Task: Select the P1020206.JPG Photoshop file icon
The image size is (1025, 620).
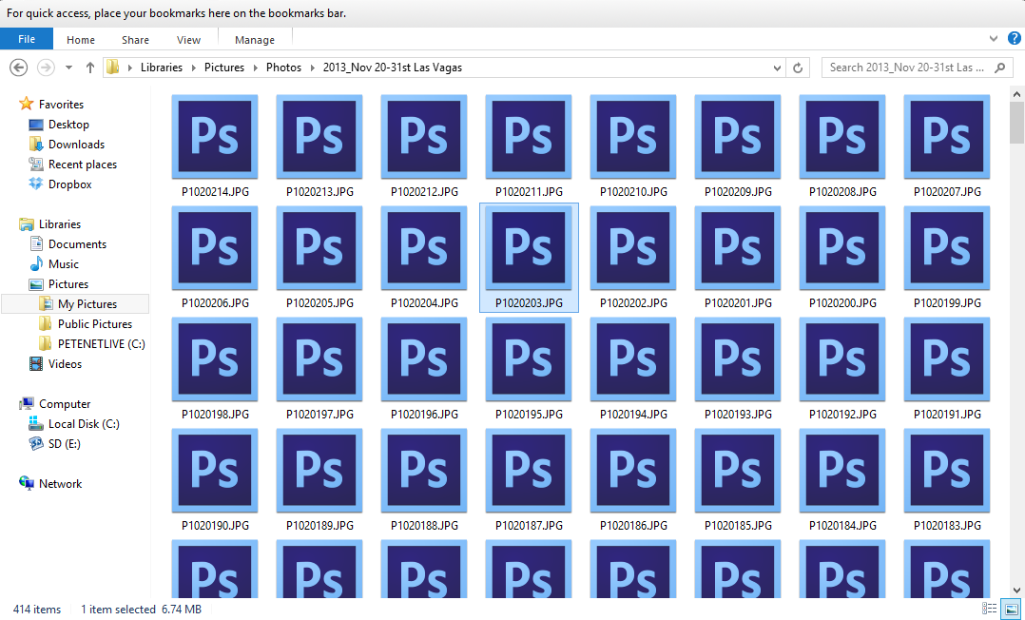Action: pos(215,248)
